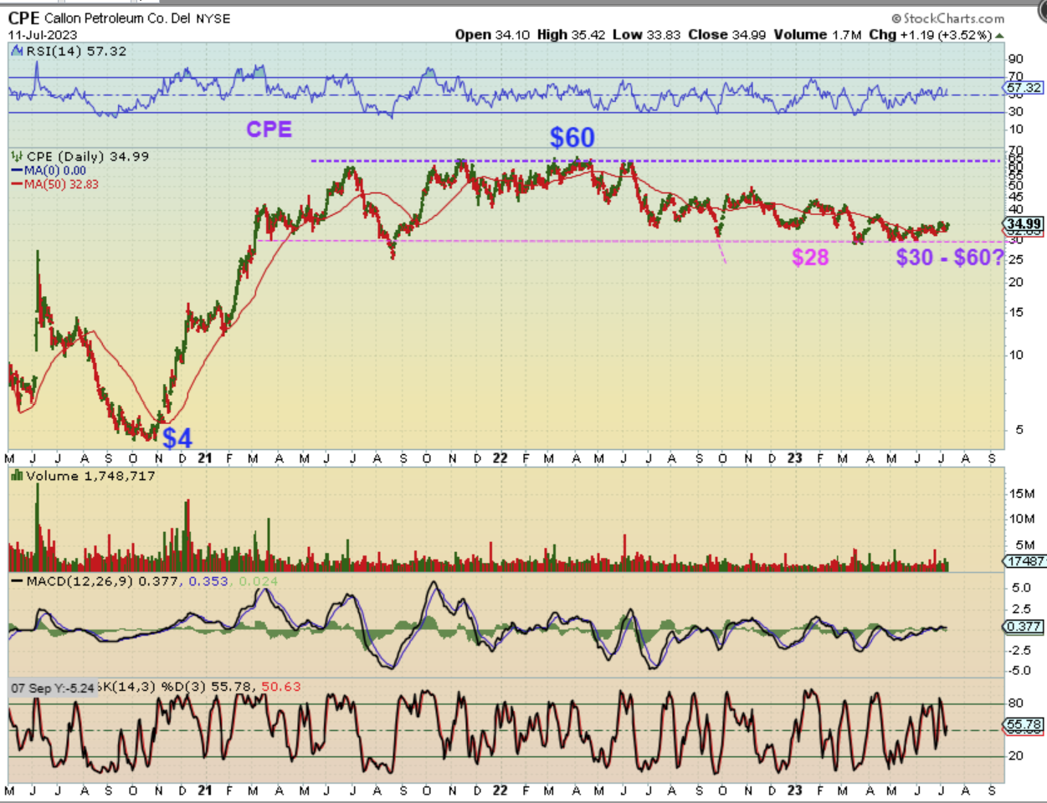Click the 55.78 stochastic value tag

[x=1024, y=725]
